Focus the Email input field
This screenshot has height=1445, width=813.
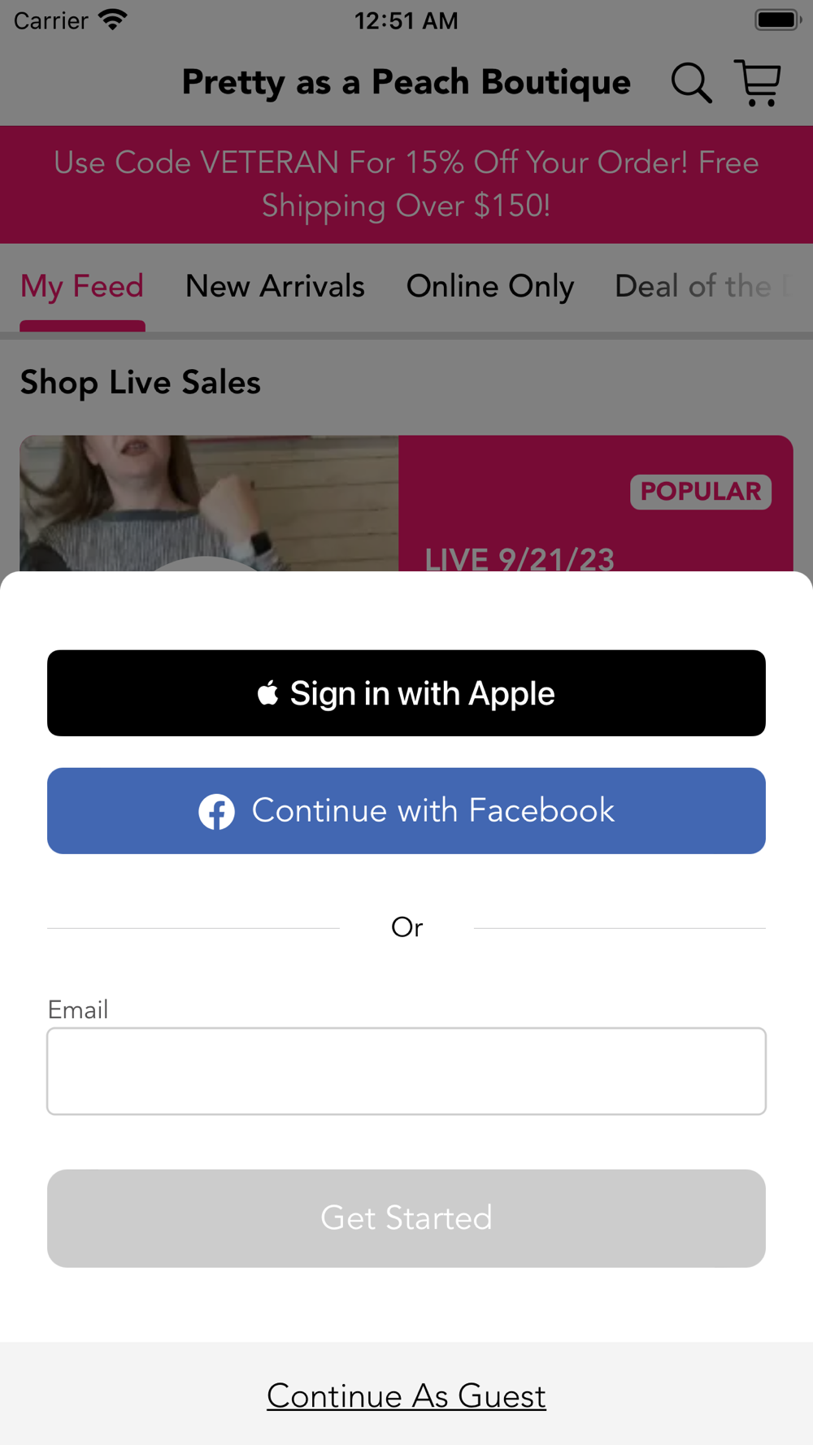[x=406, y=1071]
